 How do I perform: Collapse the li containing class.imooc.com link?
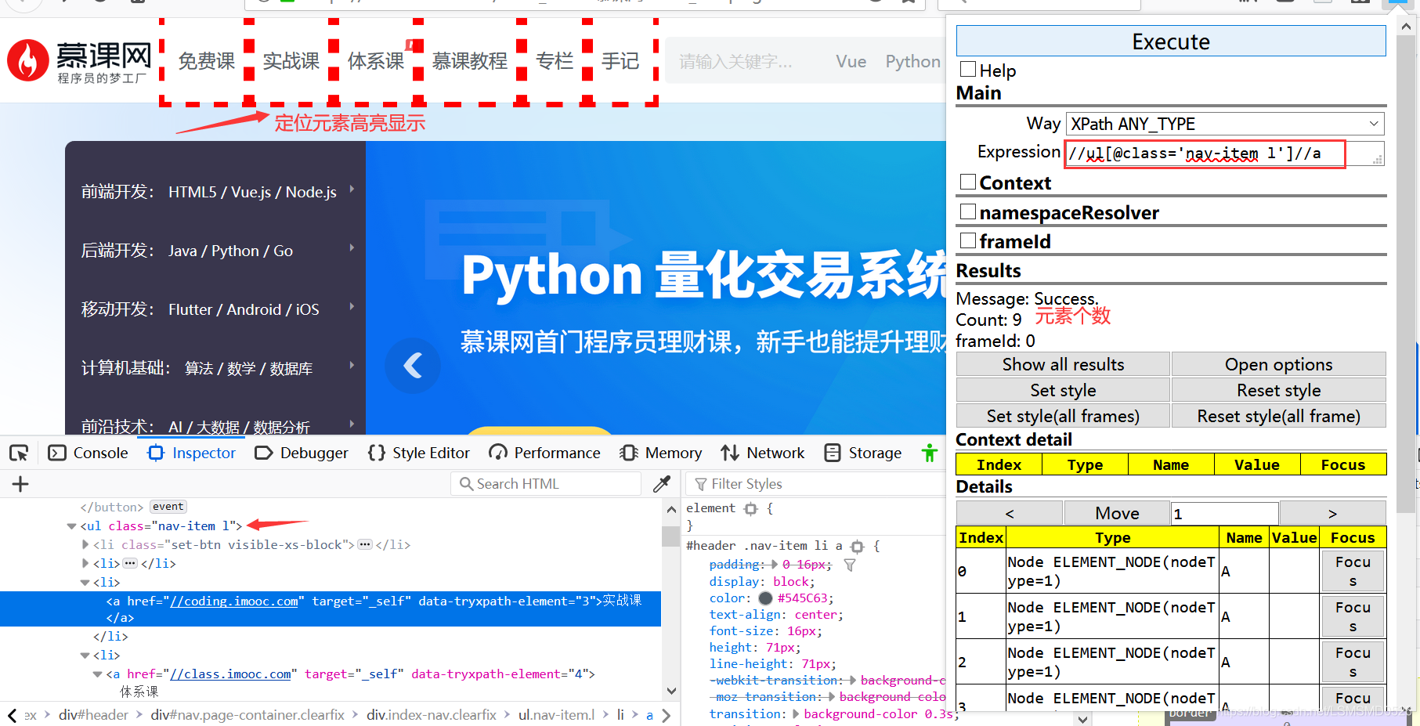click(85, 655)
